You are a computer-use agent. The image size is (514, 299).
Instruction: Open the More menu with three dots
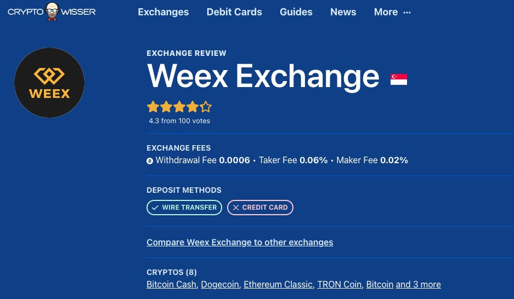[x=392, y=12]
